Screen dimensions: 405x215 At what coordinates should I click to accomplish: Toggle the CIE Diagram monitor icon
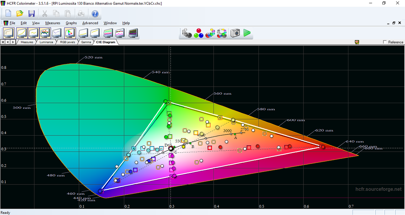point(70,33)
